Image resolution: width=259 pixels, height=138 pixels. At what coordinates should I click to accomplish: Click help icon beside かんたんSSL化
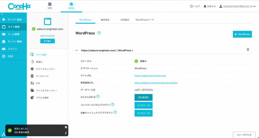click(x=98, y=96)
